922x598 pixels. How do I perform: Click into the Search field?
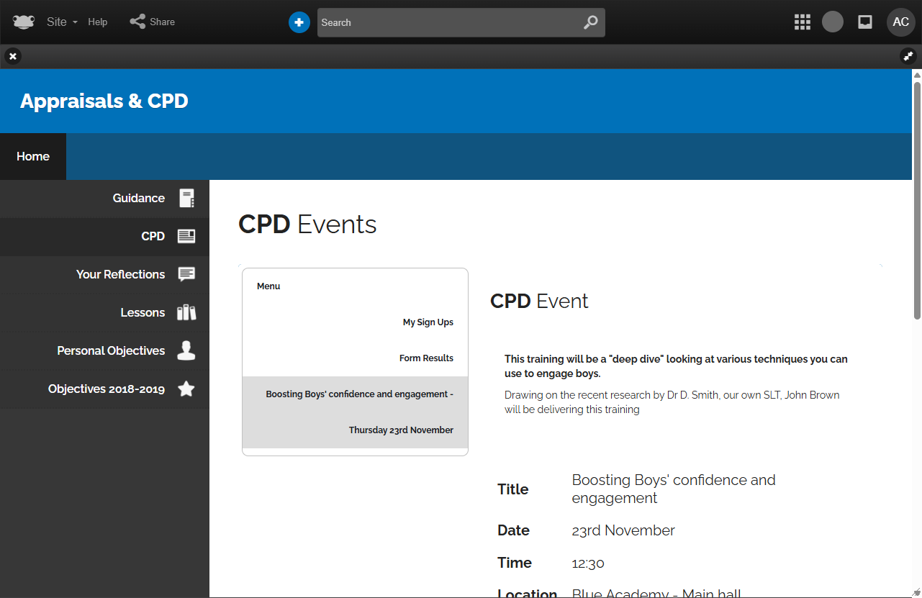point(446,22)
